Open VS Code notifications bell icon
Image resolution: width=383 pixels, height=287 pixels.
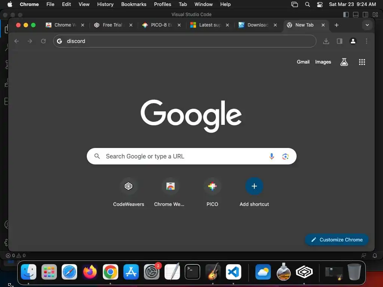pyautogui.click(x=374, y=256)
